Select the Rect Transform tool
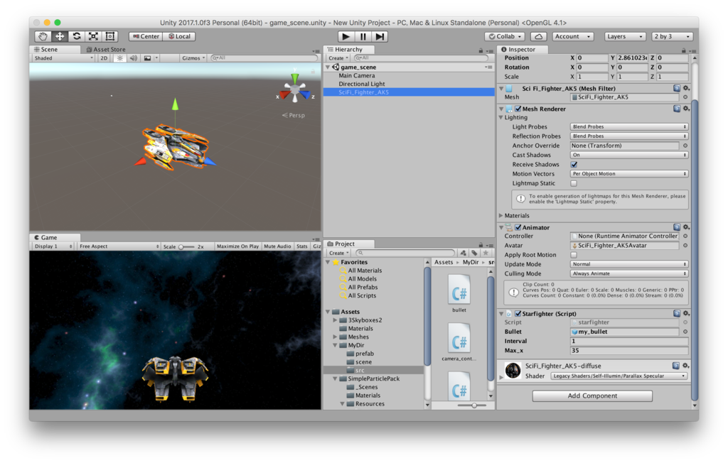This screenshot has height=463, width=728. [110, 36]
